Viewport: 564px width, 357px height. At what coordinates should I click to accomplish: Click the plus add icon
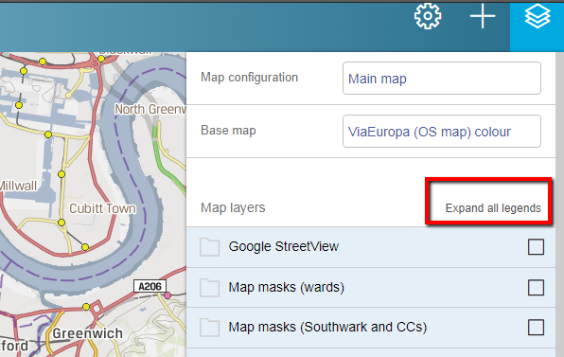click(x=483, y=16)
